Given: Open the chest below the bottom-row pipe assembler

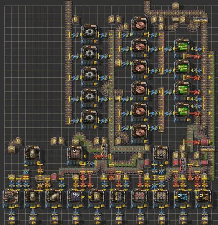Looking at the screenshot, I should point(33,219).
